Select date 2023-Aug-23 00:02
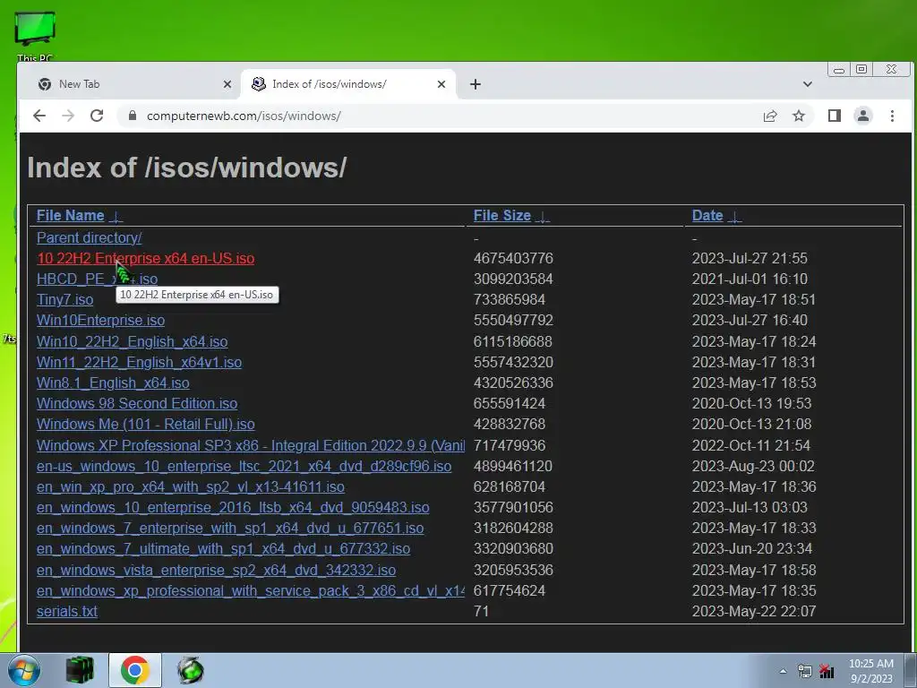Image resolution: width=917 pixels, height=688 pixels. click(753, 466)
